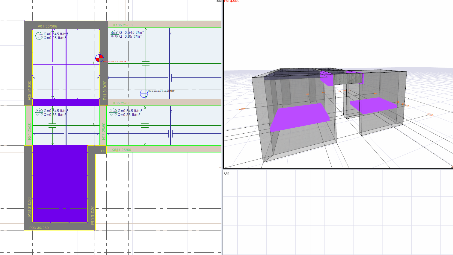Select the D33 slab label circle
Screen dimensions: 453x255
click(39, 113)
